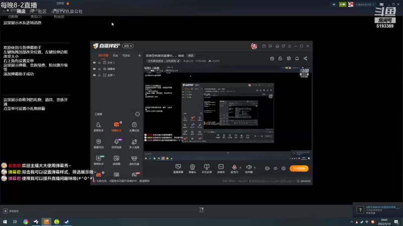Click the popularity flame count 41075
Screen dimensions: 403x226
coord(214,61)
